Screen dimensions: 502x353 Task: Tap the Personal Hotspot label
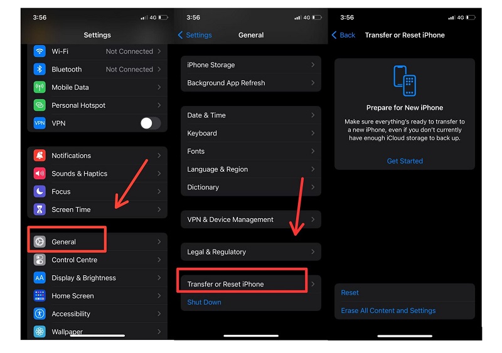(78, 105)
